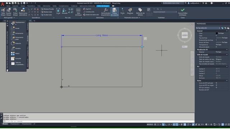Choose the Simetría action in palette
The height and width of the screenshot is (129, 230).
click(x=16, y=48)
